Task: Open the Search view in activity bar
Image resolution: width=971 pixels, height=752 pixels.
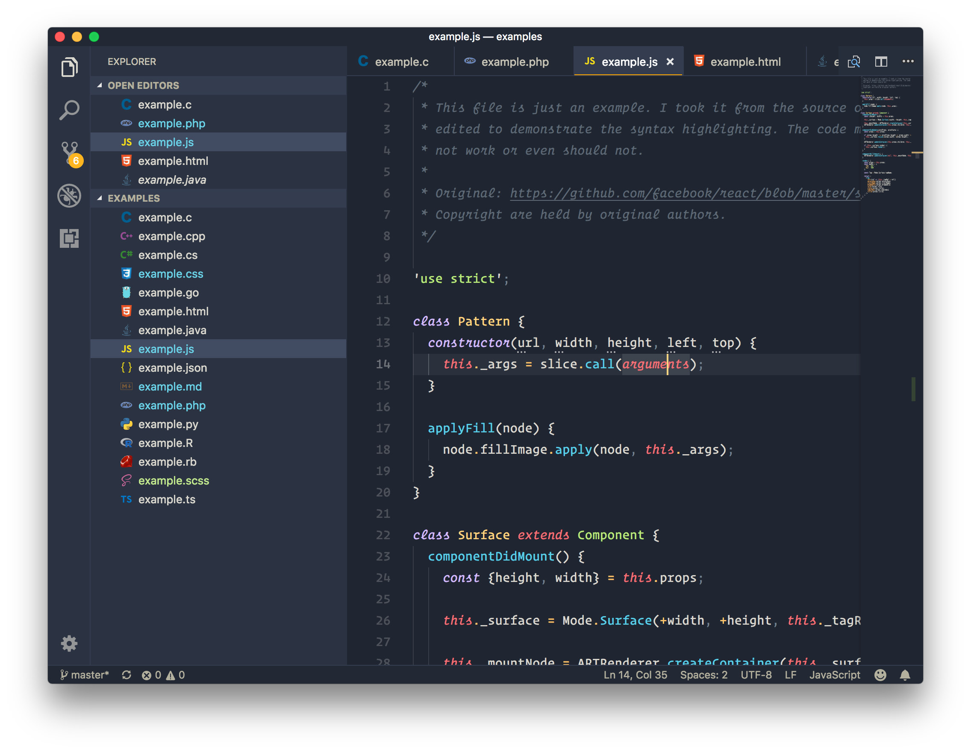Action: [69, 110]
